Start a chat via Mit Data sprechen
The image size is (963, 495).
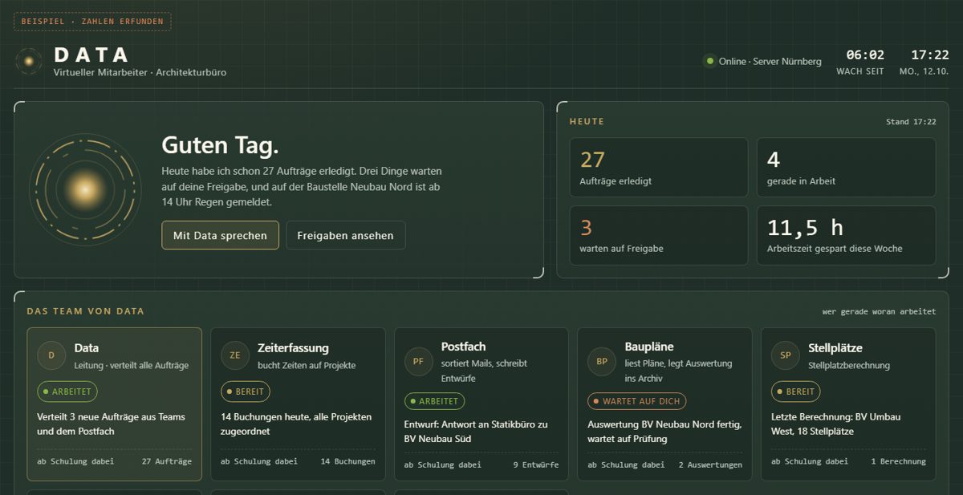click(x=220, y=235)
